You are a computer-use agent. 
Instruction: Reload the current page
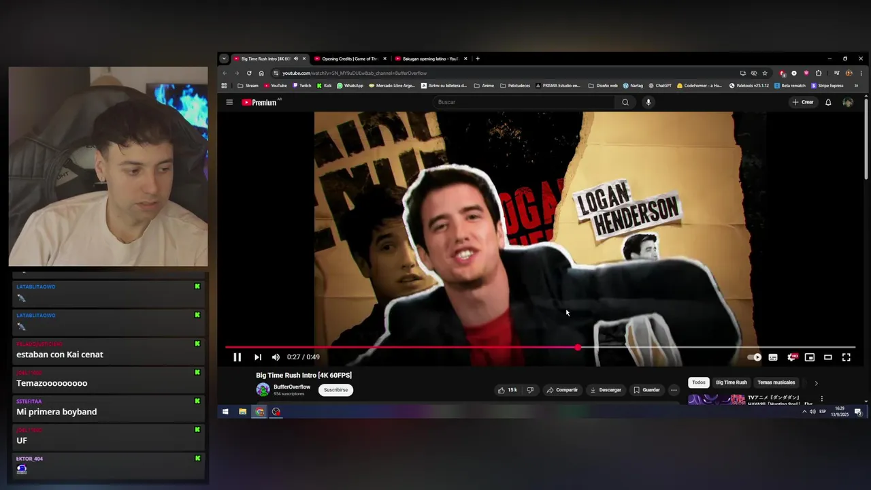click(x=249, y=73)
